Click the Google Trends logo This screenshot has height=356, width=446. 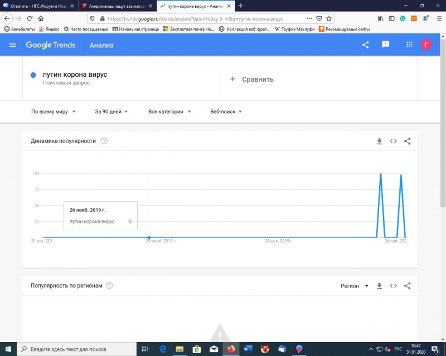[51, 45]
